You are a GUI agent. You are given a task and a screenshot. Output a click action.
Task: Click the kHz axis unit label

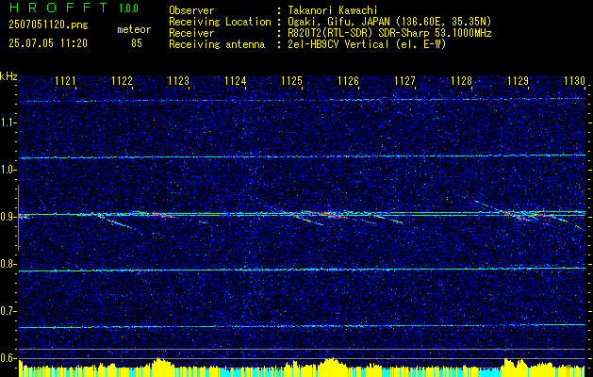pos(8,76)
